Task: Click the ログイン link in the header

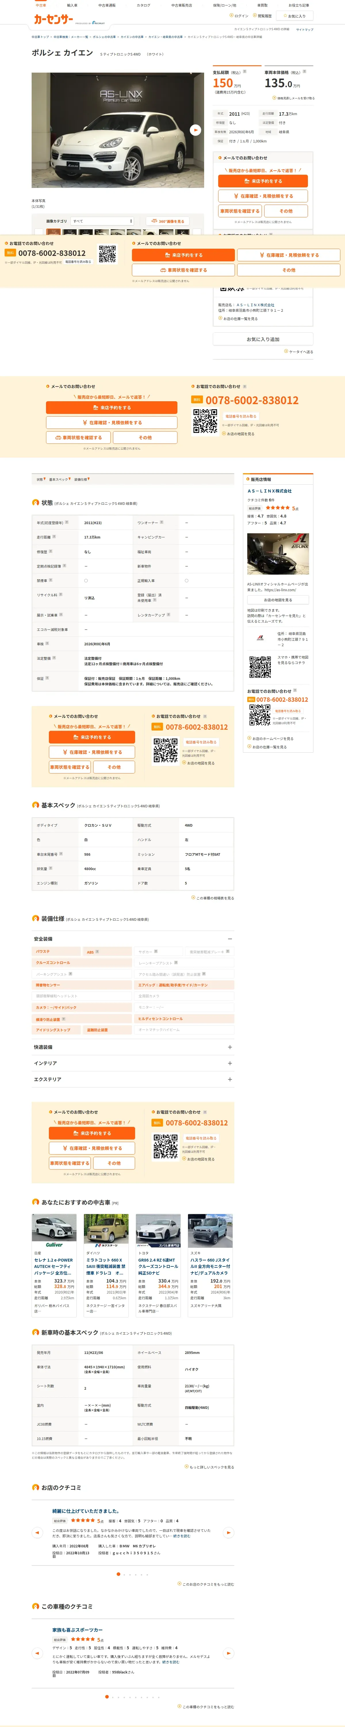Action: point(239,16)
